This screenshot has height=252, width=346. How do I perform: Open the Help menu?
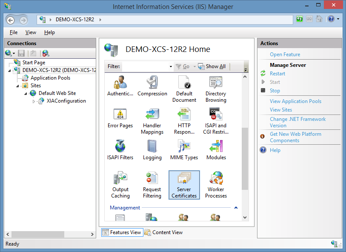(x=49, y=32)
